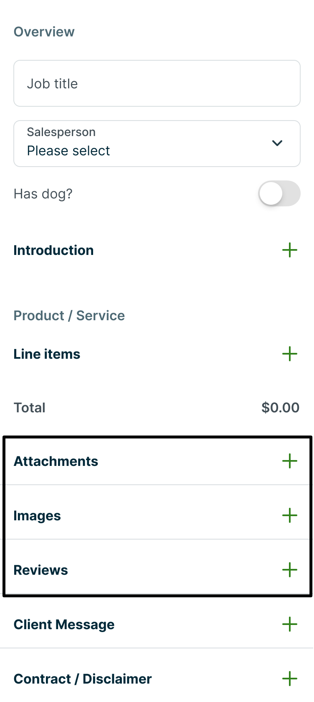The height and width of the screenshot is (702, 314).
Task: Add line items with plus icon
Action: 289,354
